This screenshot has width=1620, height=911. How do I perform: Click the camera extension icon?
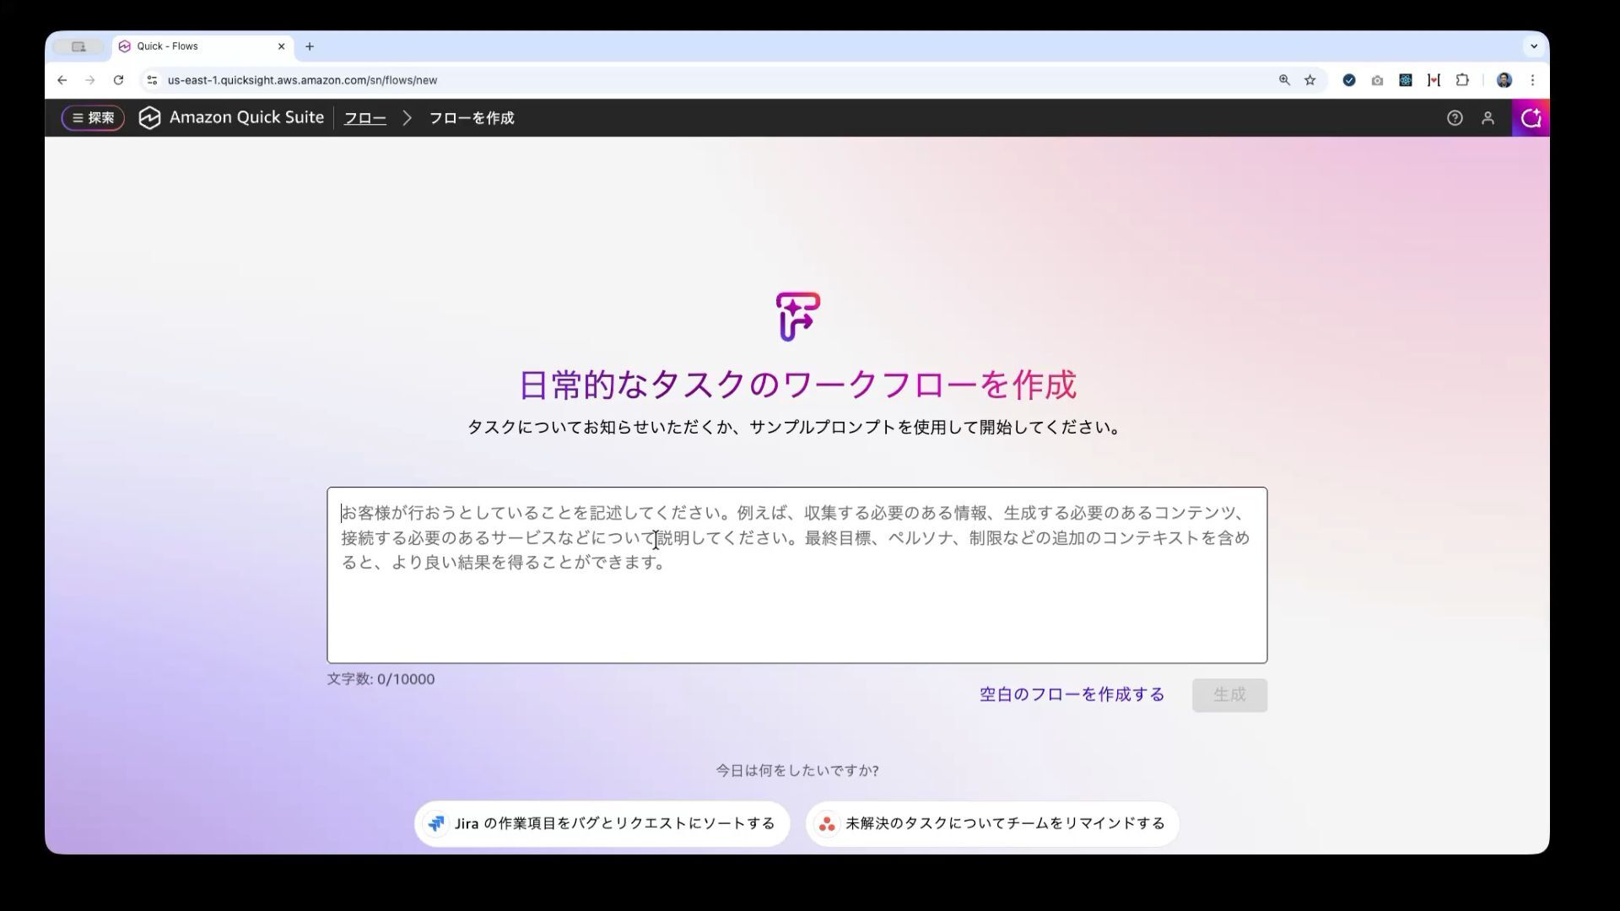point(1377,80)
